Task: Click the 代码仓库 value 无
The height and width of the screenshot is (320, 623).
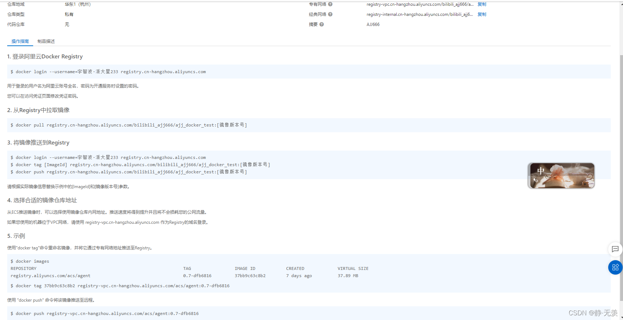Action: (x=67, y=25)
